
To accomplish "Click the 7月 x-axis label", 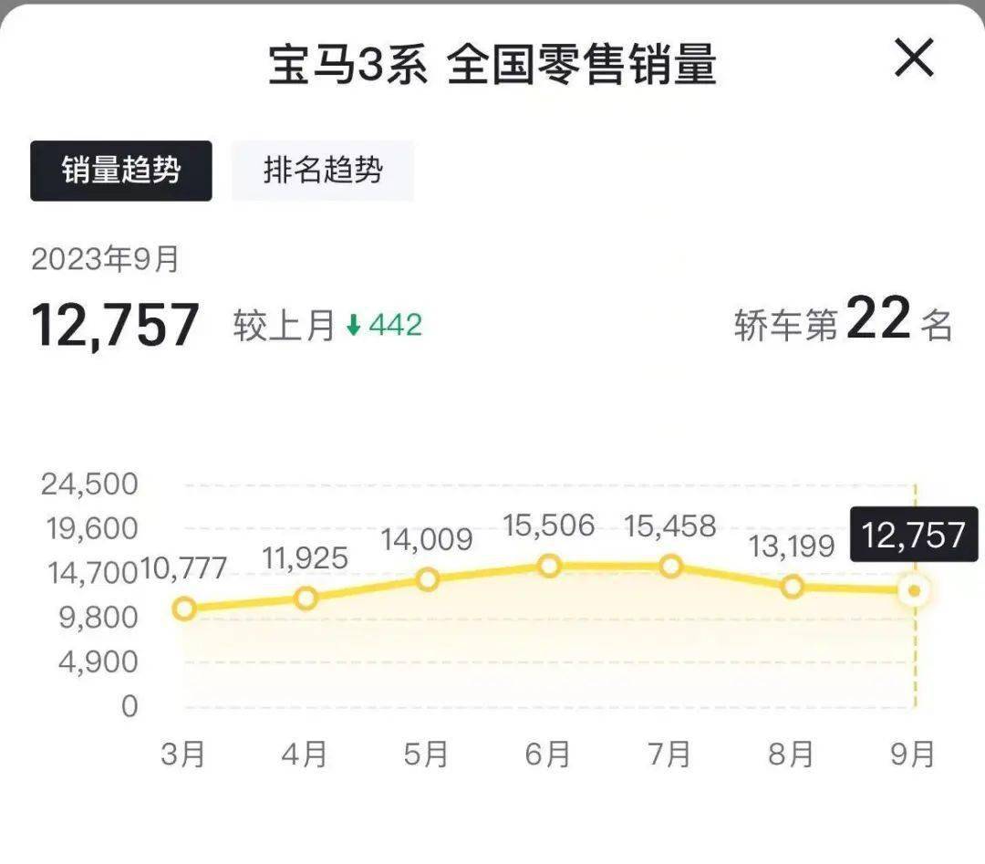I will (x=669, y=754).
